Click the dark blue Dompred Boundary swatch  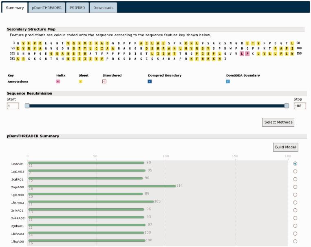point(150,82)
